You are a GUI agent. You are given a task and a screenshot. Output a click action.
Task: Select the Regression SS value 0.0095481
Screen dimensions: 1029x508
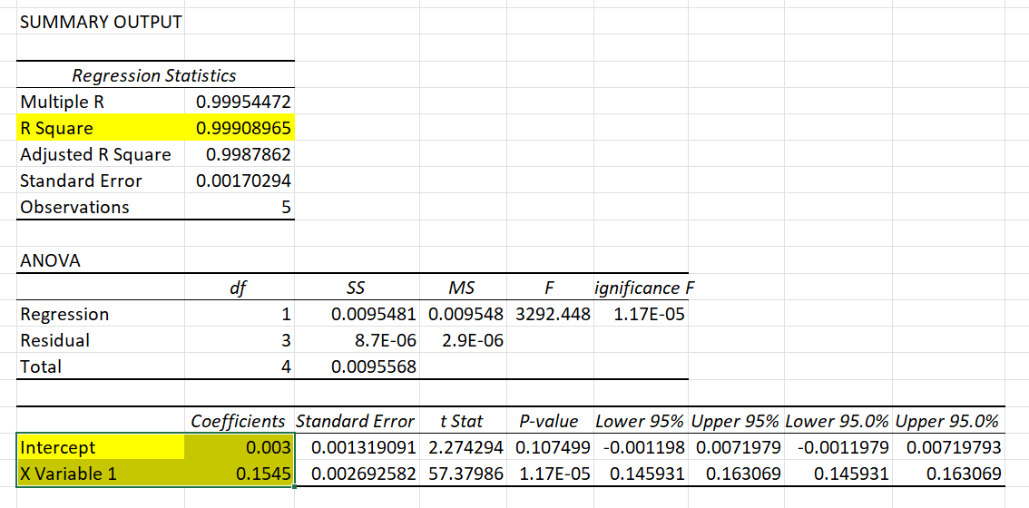(x=373, y=314)
